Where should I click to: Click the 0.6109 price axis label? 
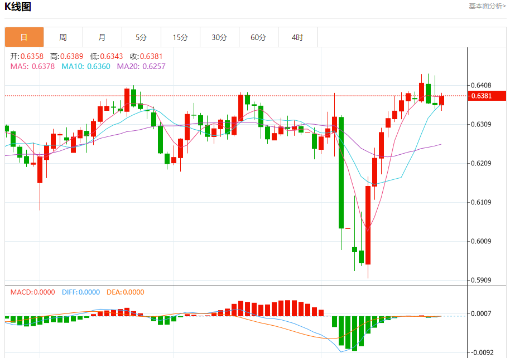click(481, 202)
